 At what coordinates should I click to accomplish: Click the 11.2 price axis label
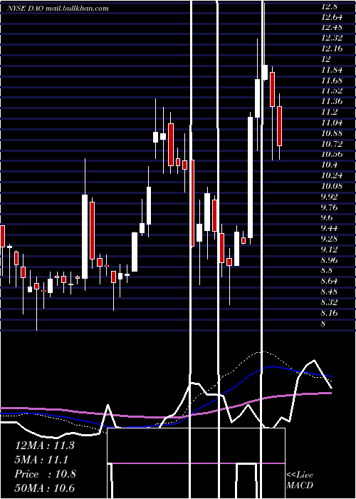329,112
